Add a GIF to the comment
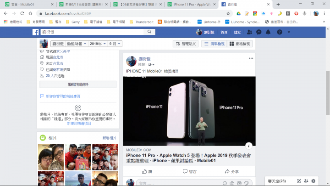The image size is (330, 186). 239,183
